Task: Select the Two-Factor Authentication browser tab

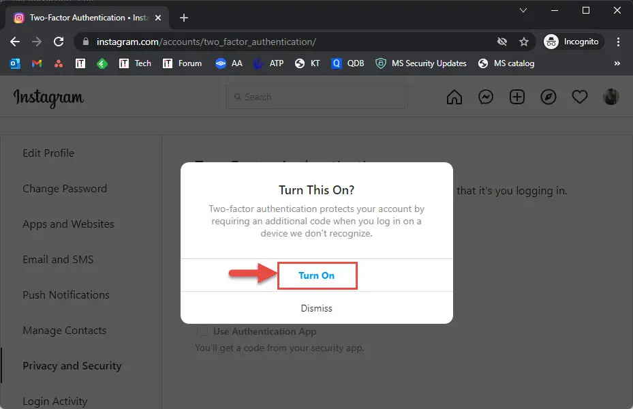Action: click(x=87, y=18)
